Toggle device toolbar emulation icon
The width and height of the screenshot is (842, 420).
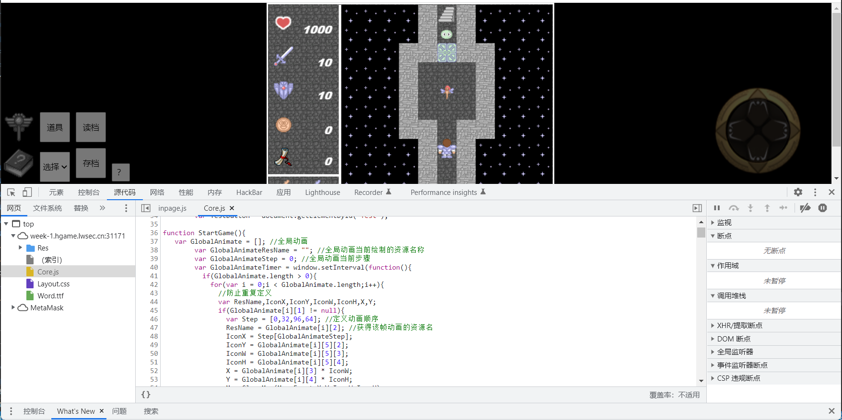27,193
